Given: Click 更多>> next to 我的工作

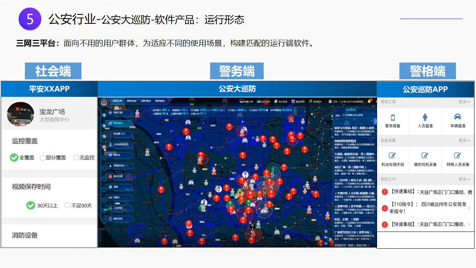Looking at the screenshot, I should click(x=464, y=179).
